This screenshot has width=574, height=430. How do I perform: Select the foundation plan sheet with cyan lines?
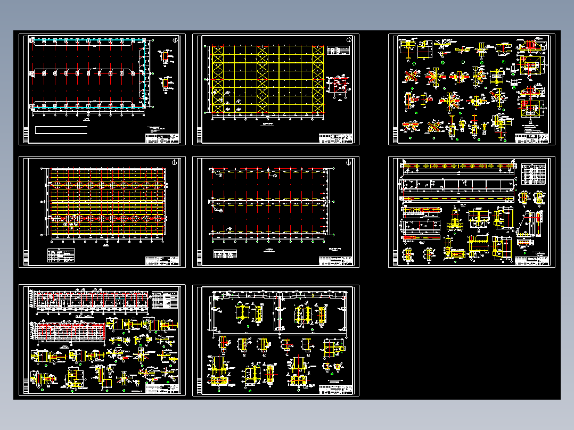click(102, 89)
